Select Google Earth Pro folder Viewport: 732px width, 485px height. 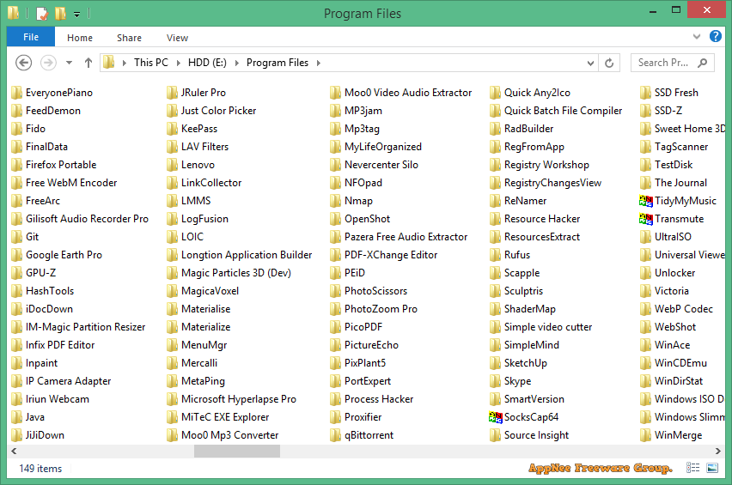click(x=57, y=255)
